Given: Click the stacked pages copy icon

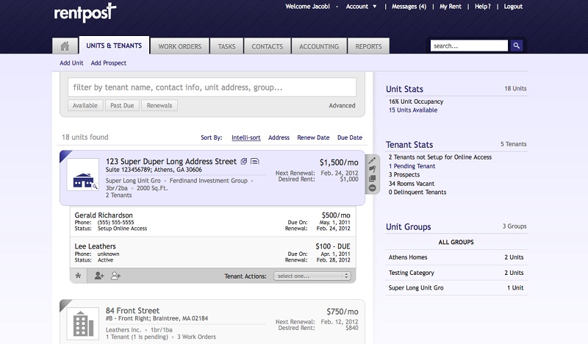Looking at the screenshot, I should (372, 179).
